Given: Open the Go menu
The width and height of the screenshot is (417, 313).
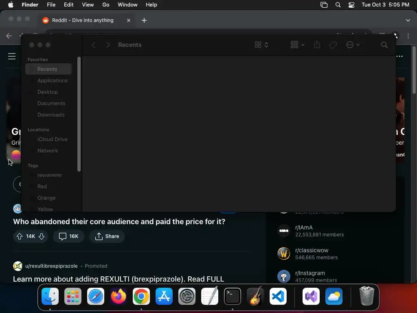Looking at the screenshot, I should (106, 5).
